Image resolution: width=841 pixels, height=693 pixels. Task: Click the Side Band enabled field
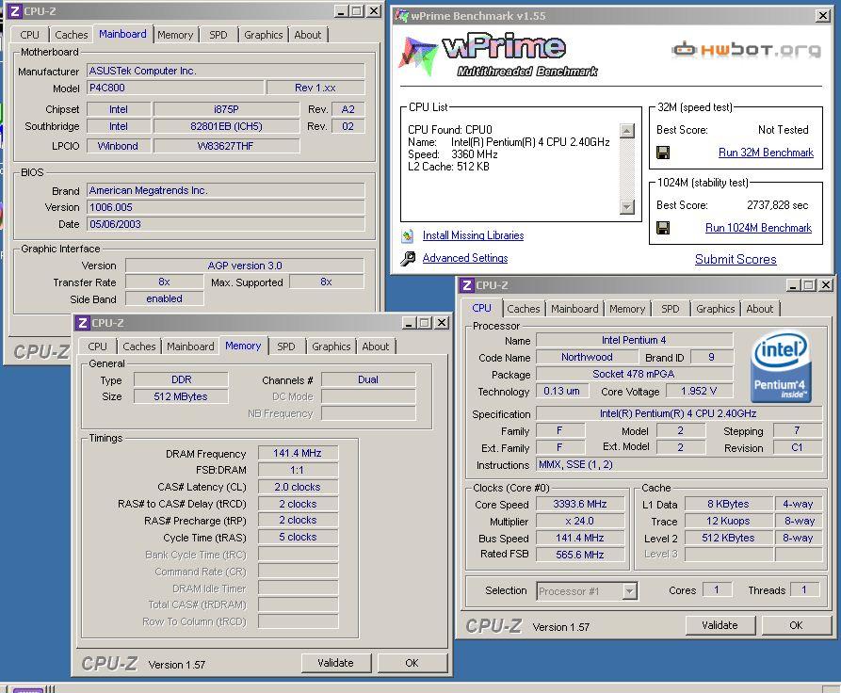click(x=164, y=298)
